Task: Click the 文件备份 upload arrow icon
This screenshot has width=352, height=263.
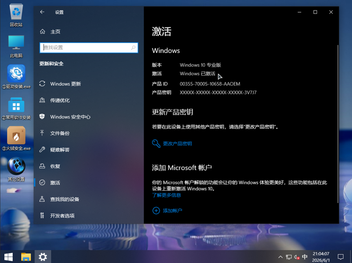Action: tap(42, 133)
